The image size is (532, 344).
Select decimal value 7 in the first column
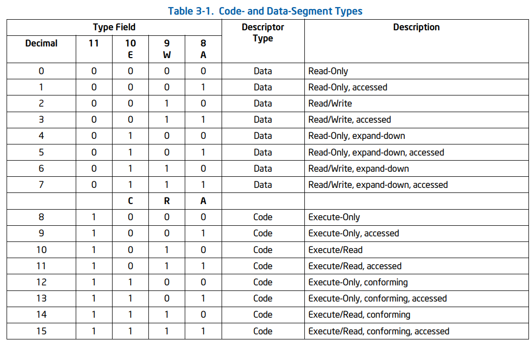coord(41,185)
